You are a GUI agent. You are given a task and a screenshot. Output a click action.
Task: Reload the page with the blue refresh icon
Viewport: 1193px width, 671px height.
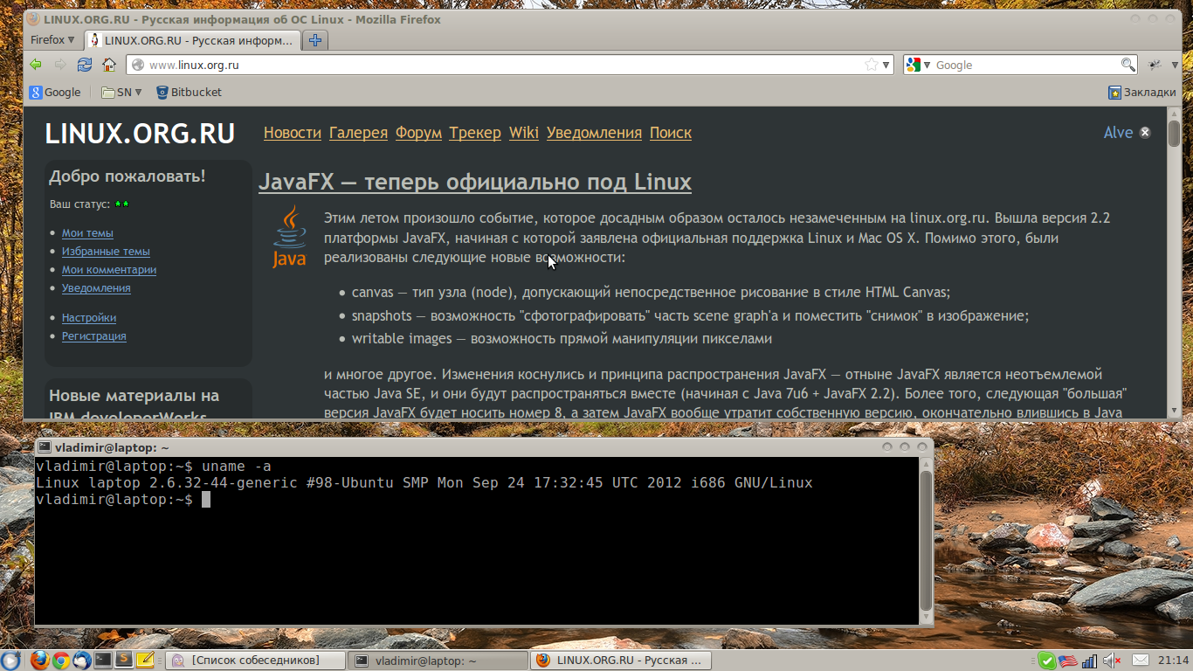(85, 65)
